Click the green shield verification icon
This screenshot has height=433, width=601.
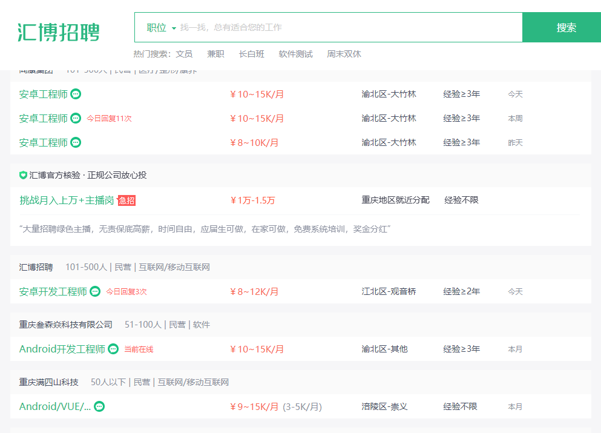click(23, 175)
